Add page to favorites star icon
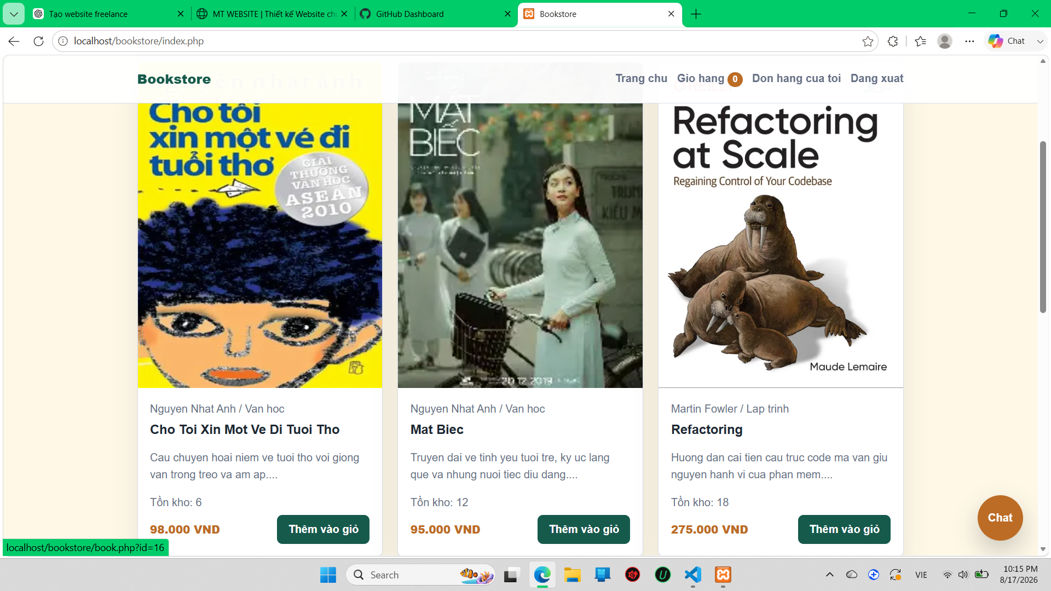The image size is (1051, 591). pos(868,41)
